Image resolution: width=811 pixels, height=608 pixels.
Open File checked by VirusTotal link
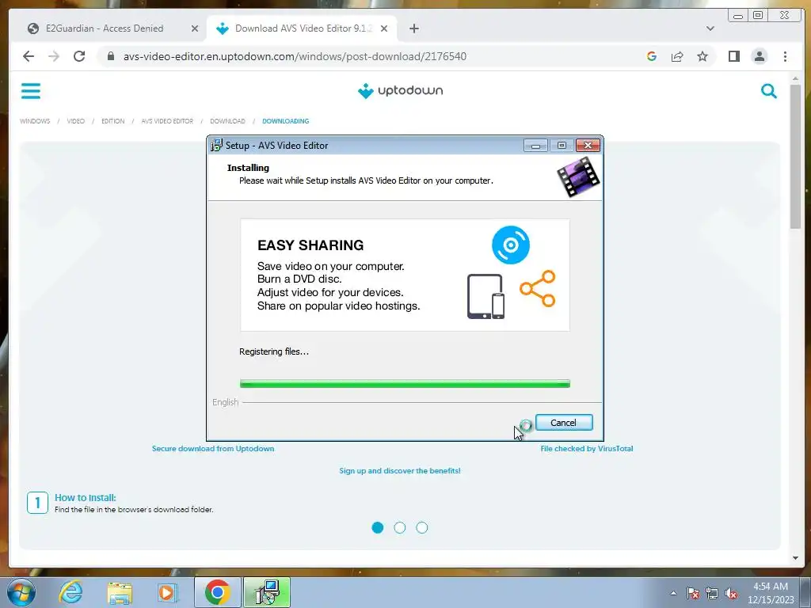coord(587,448)
